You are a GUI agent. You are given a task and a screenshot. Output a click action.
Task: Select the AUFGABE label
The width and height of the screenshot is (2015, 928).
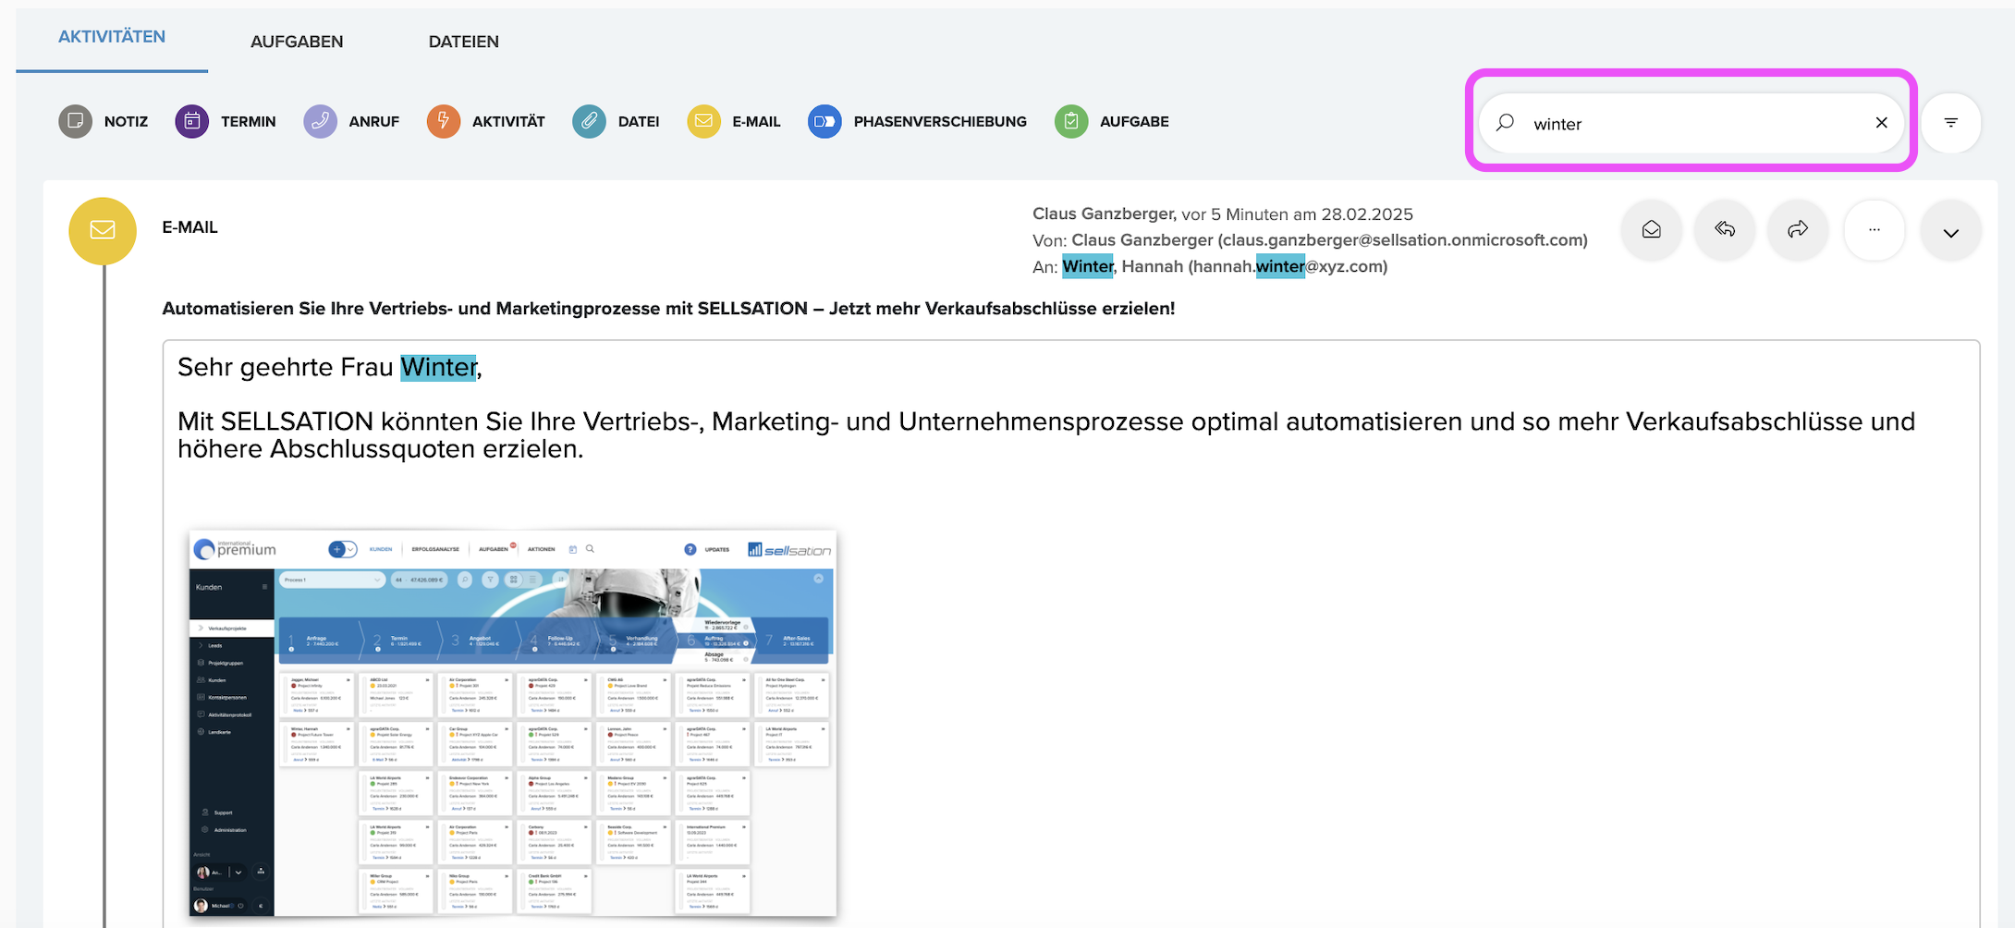(x=1134, y=122)
